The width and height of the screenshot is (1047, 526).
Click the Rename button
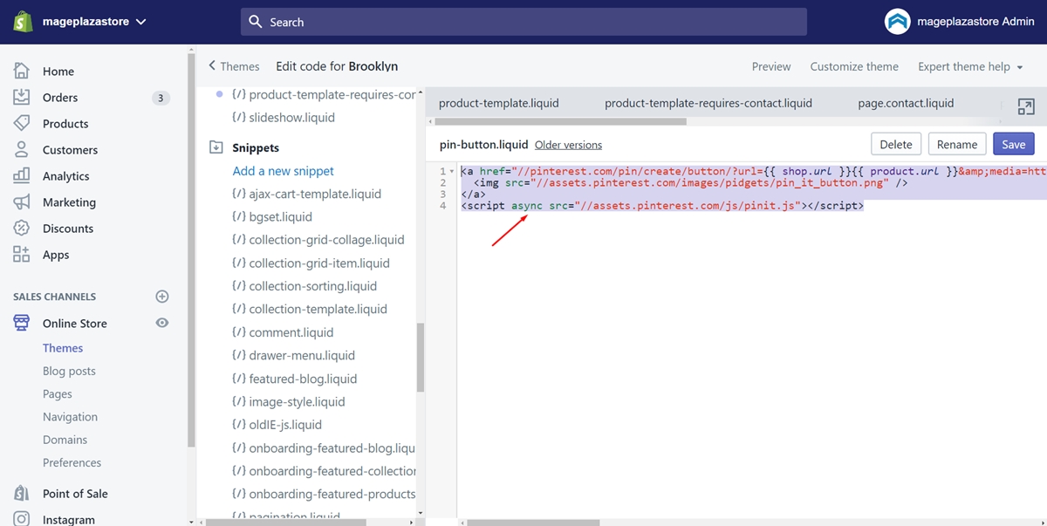pos(957,144)
